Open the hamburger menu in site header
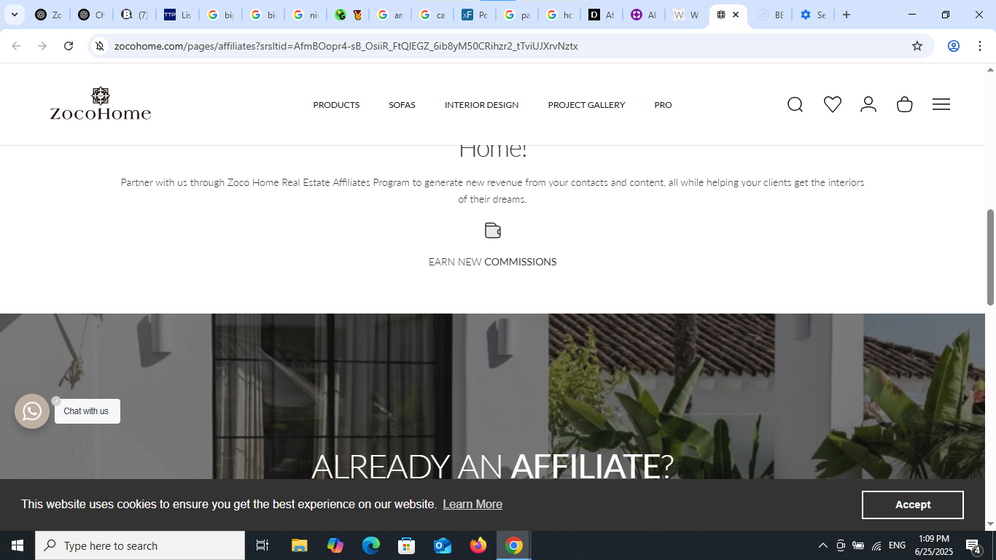 pos(941,104)
